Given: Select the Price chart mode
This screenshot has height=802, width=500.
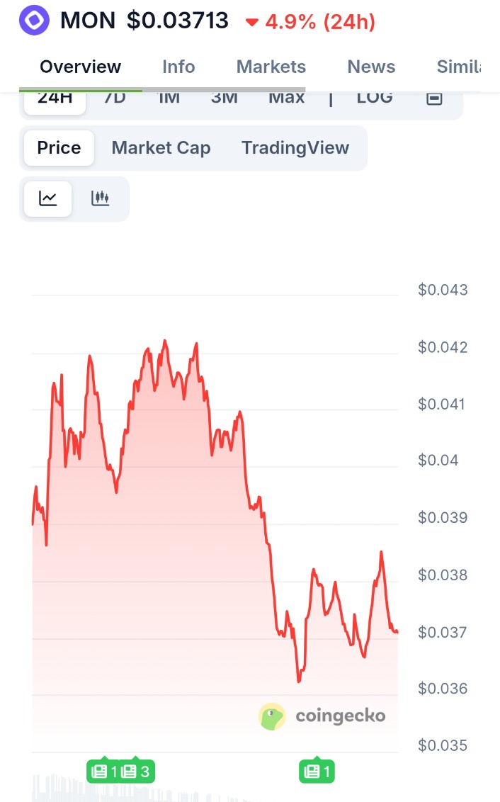Looking at the screenshot, I should pyautogui.click(x=59, y=148).
